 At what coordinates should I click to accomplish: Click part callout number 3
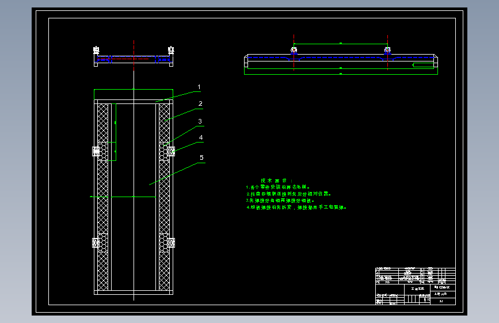coord(200,121)
